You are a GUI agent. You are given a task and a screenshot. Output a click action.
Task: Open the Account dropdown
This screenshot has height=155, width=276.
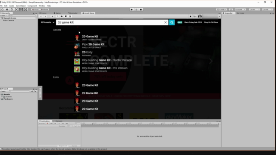240,9
